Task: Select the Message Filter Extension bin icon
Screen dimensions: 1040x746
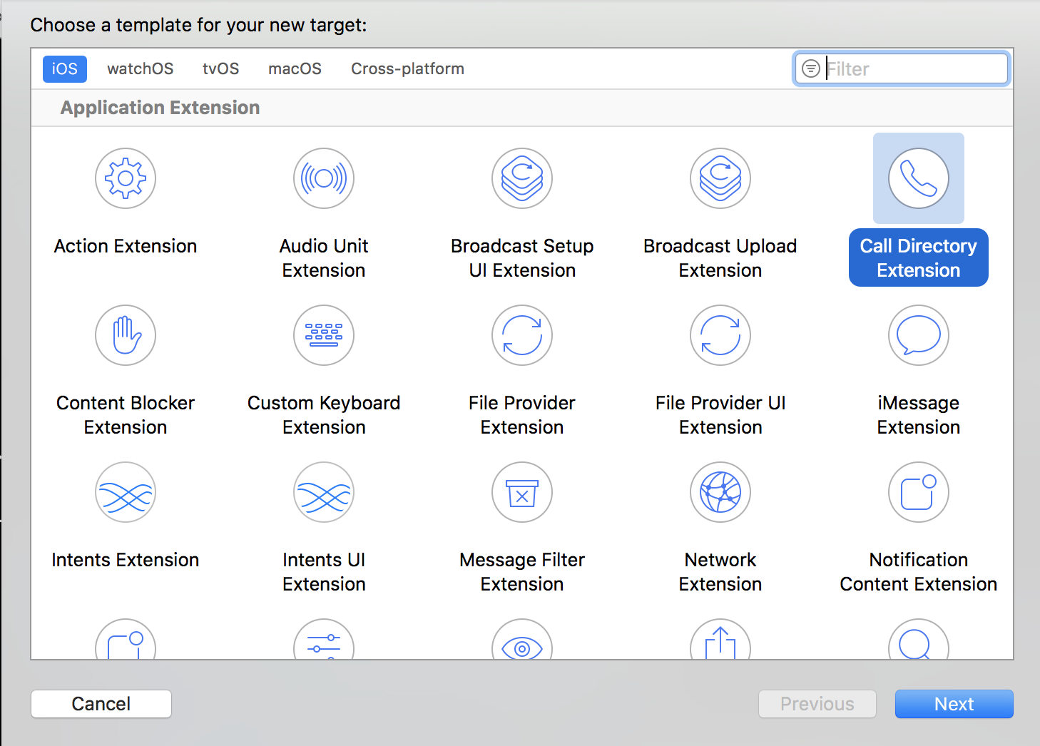Action: (x=522, y=492)
